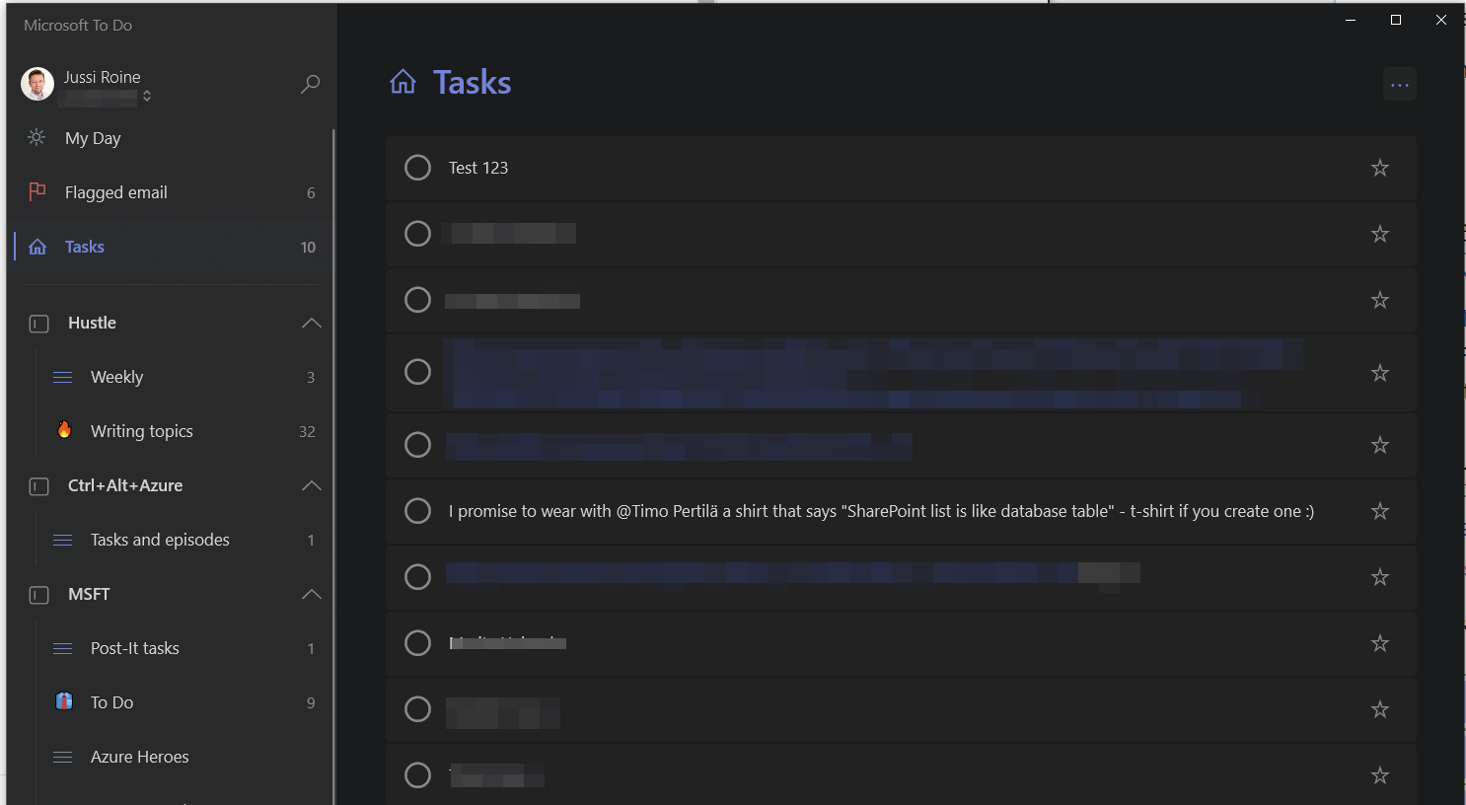Click the To Do list gift icon
Viewport: 1466px width, 805px height.
[x=64, y=701]
